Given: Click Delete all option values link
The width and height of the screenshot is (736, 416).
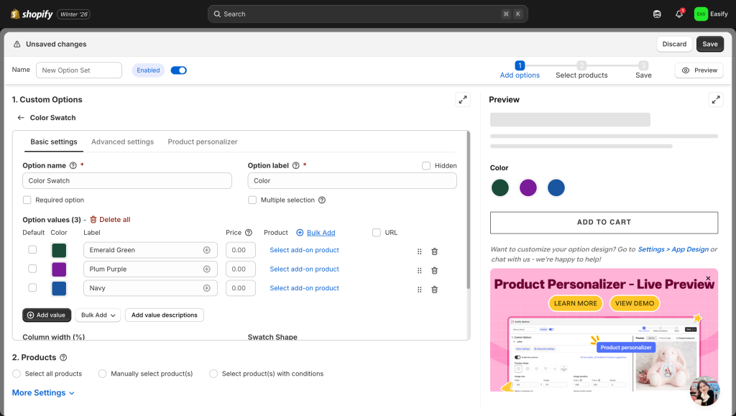Looking at the screenshot, I should pos(110,220).
